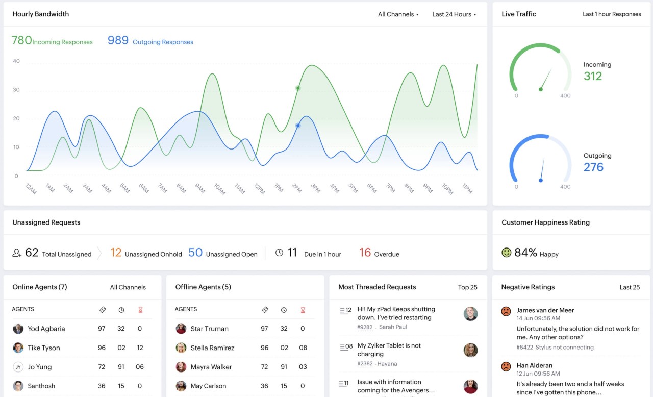Click the clock icon beside Due in 1 hour
Image resolution: width=653 pixels, height=397 pixels.
(279, 252)
